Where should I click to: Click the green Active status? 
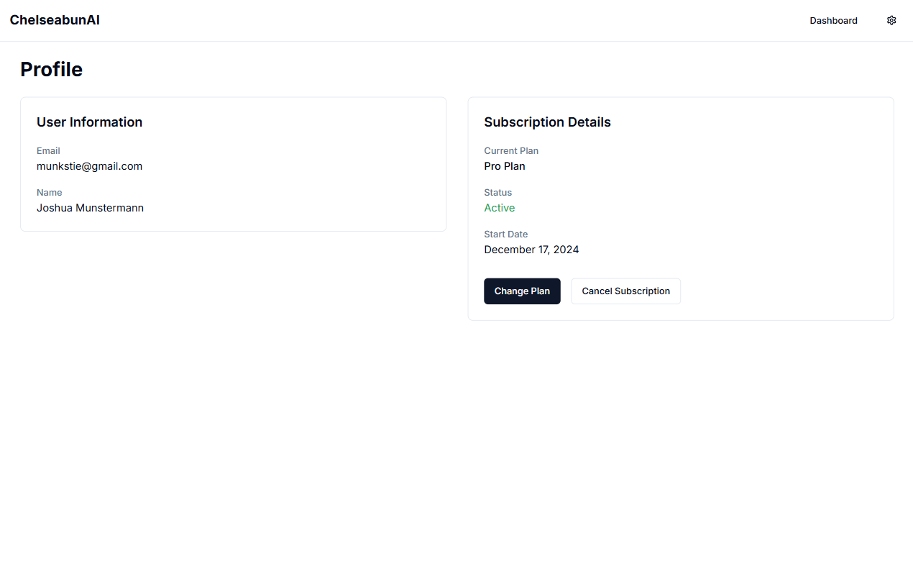[500, 208]
